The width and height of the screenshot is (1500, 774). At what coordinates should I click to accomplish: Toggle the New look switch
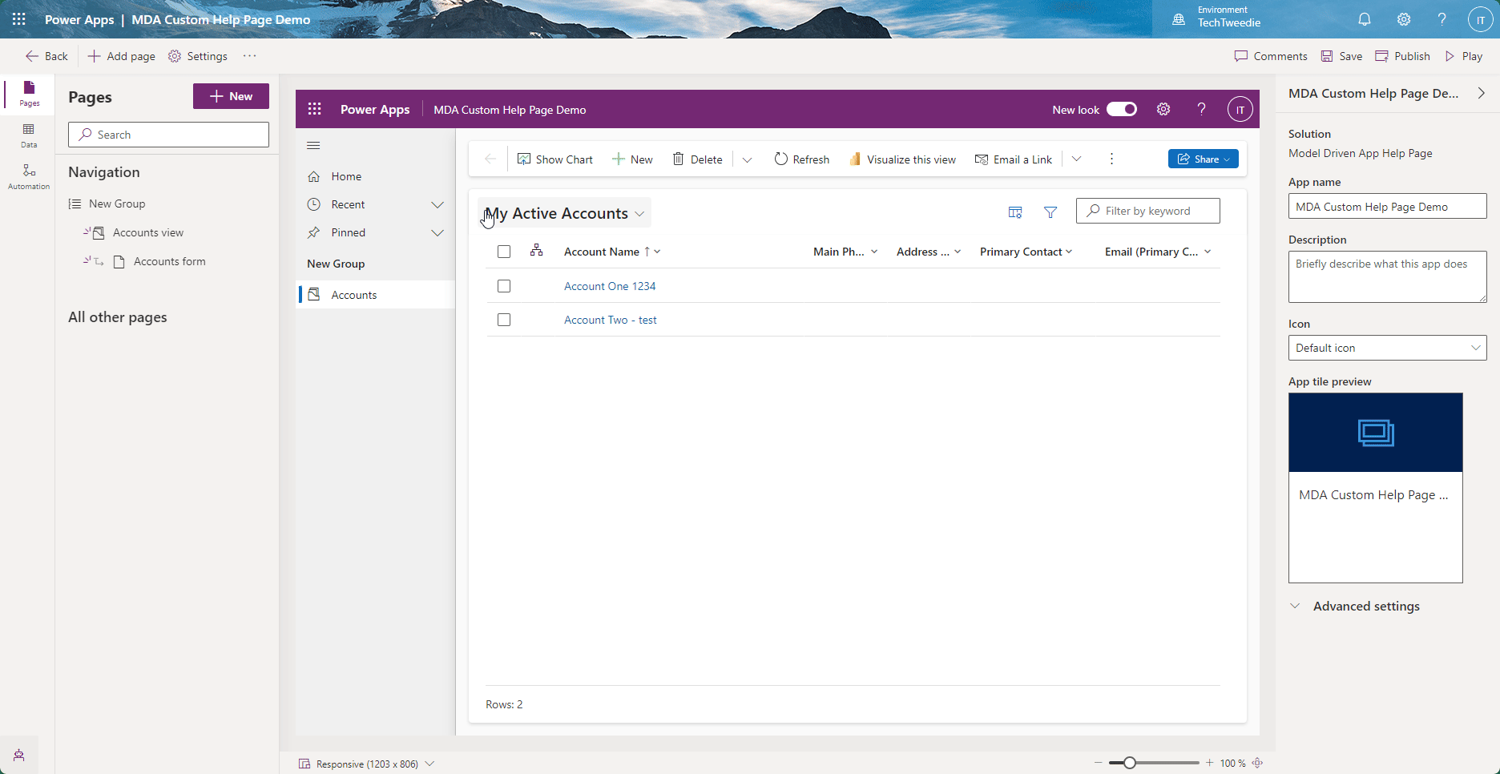point(1121,110)
